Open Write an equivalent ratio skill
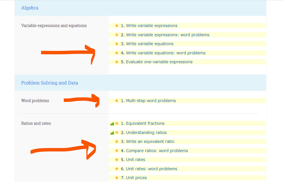 [150, 141]
